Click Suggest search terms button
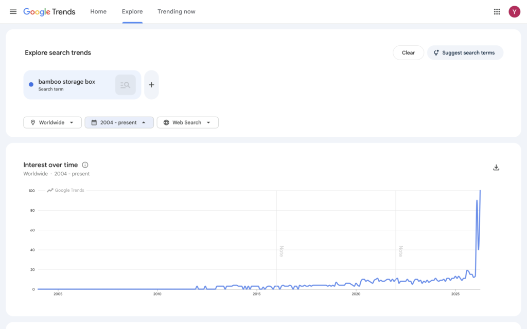Viewport: 527px width, 329px height. tap(465, 52)
